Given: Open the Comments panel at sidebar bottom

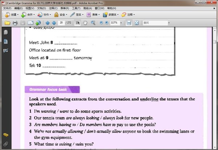Looking at the screenshot, I should click(6, 135).
